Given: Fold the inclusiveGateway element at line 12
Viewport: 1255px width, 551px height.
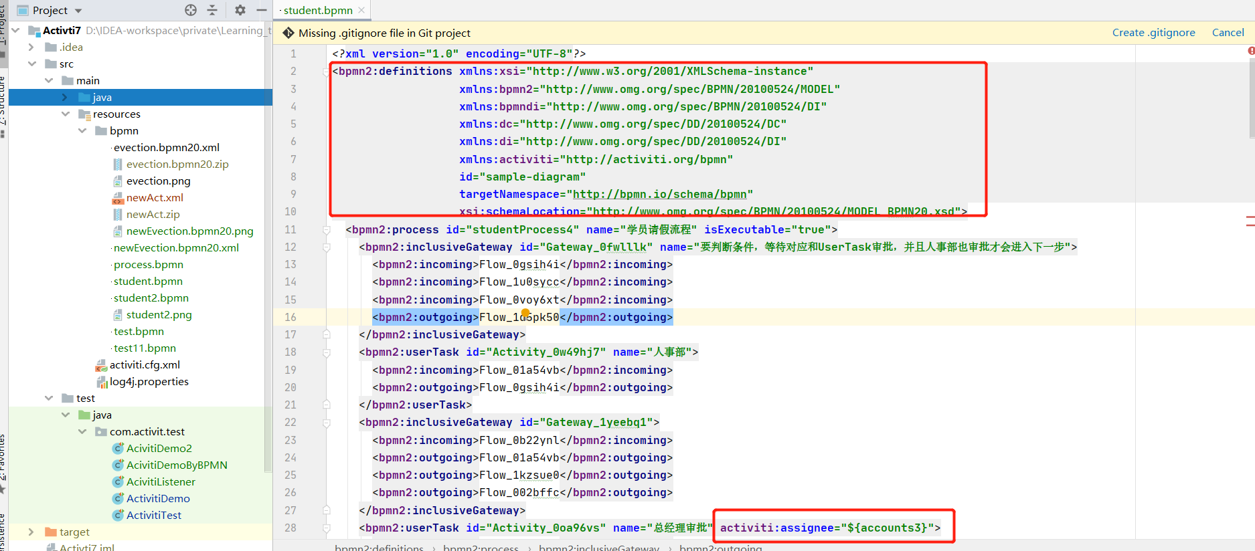Looking at the screenshot, I should pyautogui.click(x=327, y=247).
